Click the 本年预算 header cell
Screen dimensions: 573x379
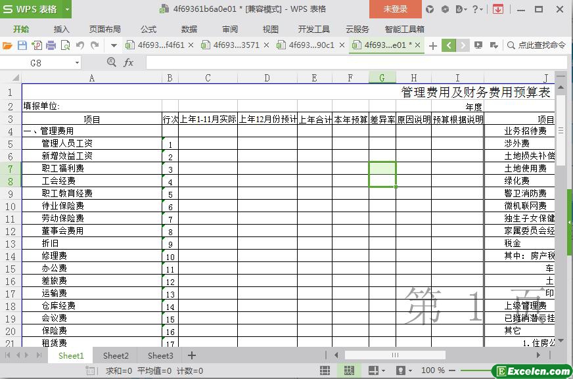pos(350,119)
